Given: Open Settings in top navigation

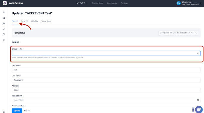Looking at the screenshot, I should [124, 3].
